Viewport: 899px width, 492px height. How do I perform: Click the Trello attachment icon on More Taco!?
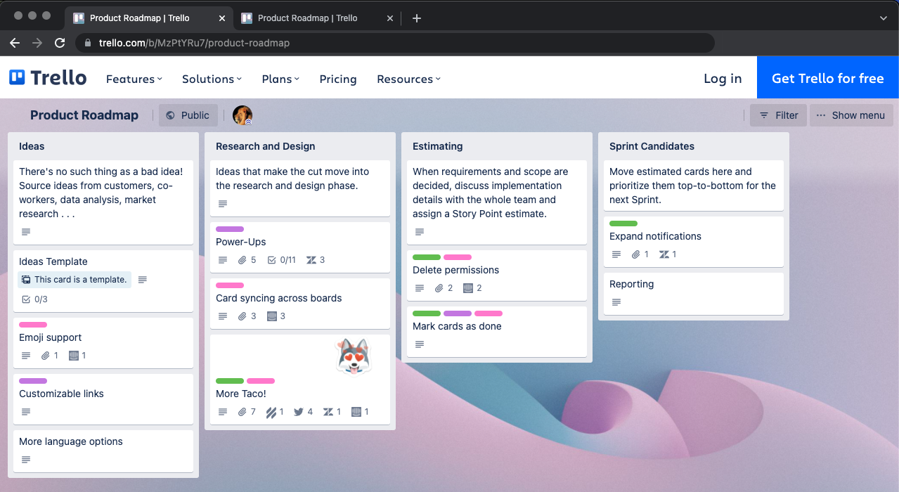coord(356,412)
